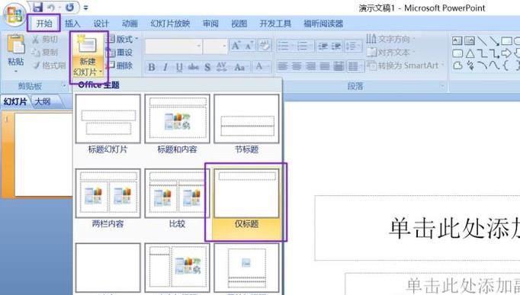Open the 视图 tab
520x295 pixels.
[239, 24]
